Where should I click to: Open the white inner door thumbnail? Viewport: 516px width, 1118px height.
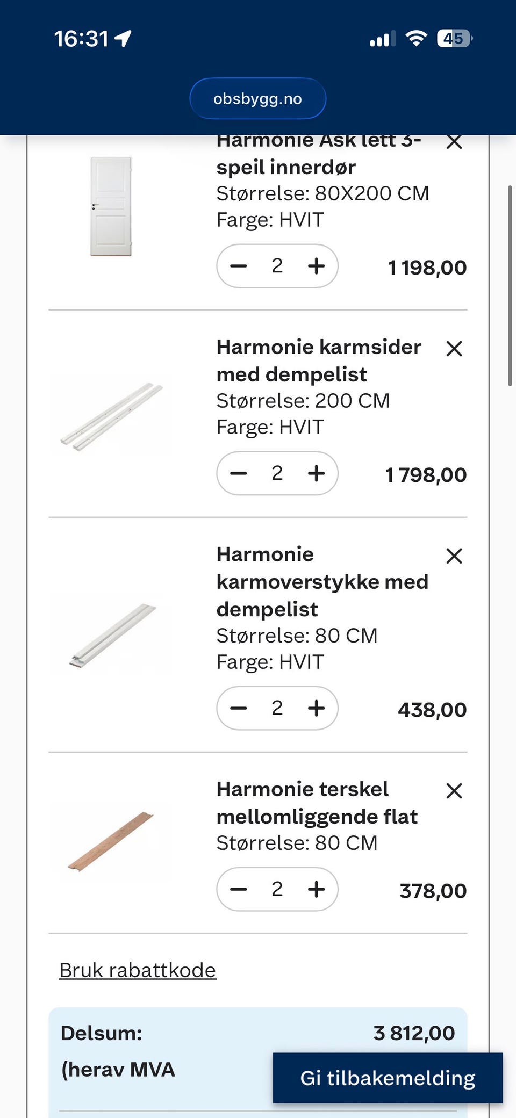[x=111, y=207]
